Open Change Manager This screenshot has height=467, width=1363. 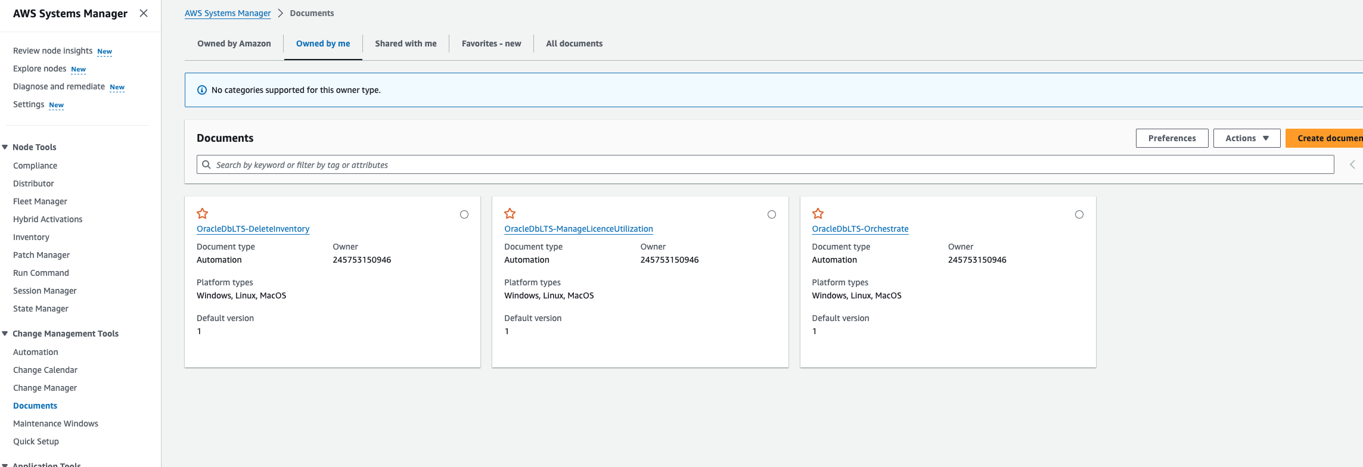pyautogui.click(x=45, y=388)
